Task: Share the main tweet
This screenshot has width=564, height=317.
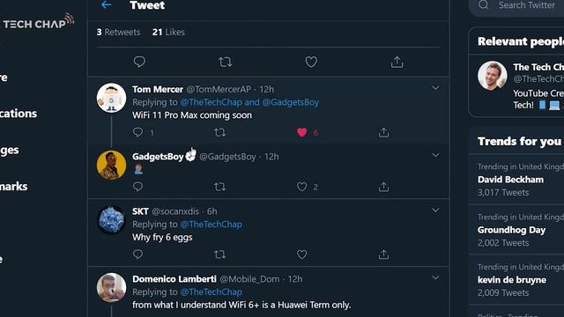Action: point(397,62)
